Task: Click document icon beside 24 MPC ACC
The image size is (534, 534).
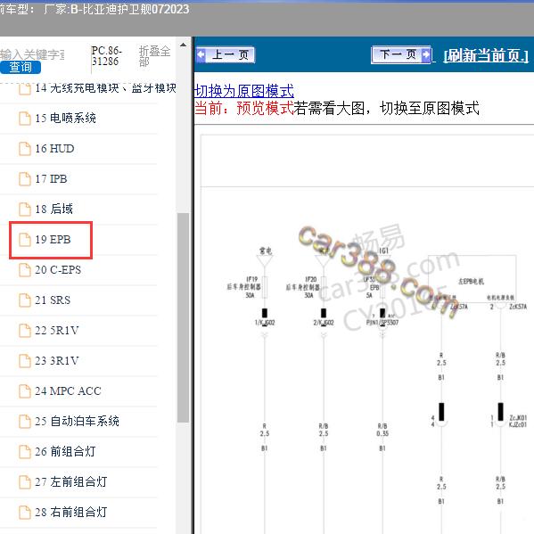Action: click(x=25, y=391)
